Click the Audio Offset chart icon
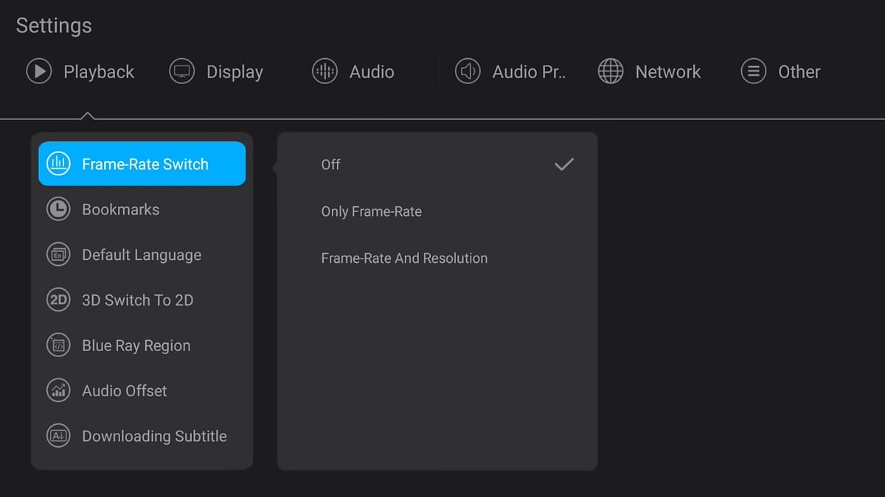Image resolution: width=885 pixels, height=497 pixels. [x=58, y=390]
